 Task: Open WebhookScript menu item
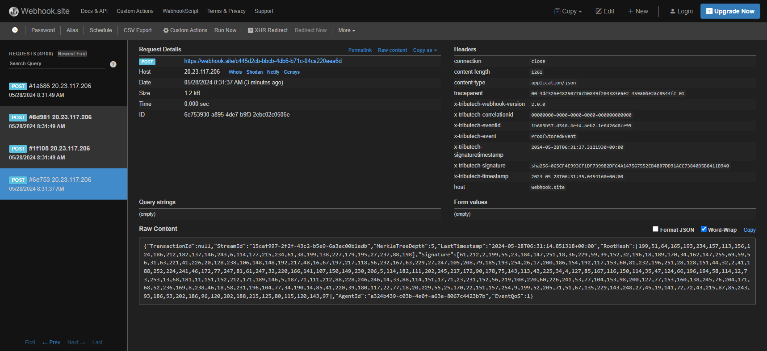pos(180,11)
